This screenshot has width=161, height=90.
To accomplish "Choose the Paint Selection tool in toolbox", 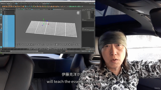I will pos(1,13).
